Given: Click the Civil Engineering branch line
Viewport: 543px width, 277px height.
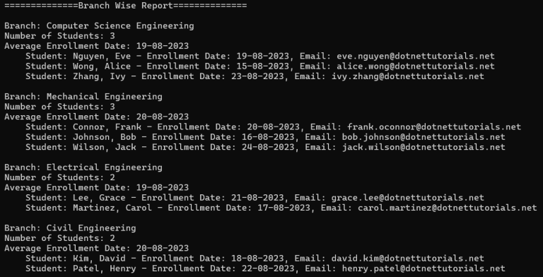Looking at the screenshot, I should coord(70,228).
